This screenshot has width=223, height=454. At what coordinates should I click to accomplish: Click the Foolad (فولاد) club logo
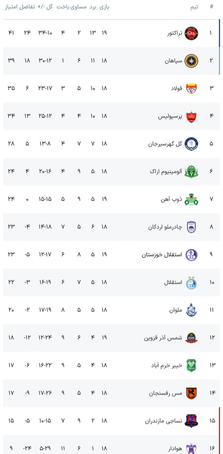(x=192, y=88)
